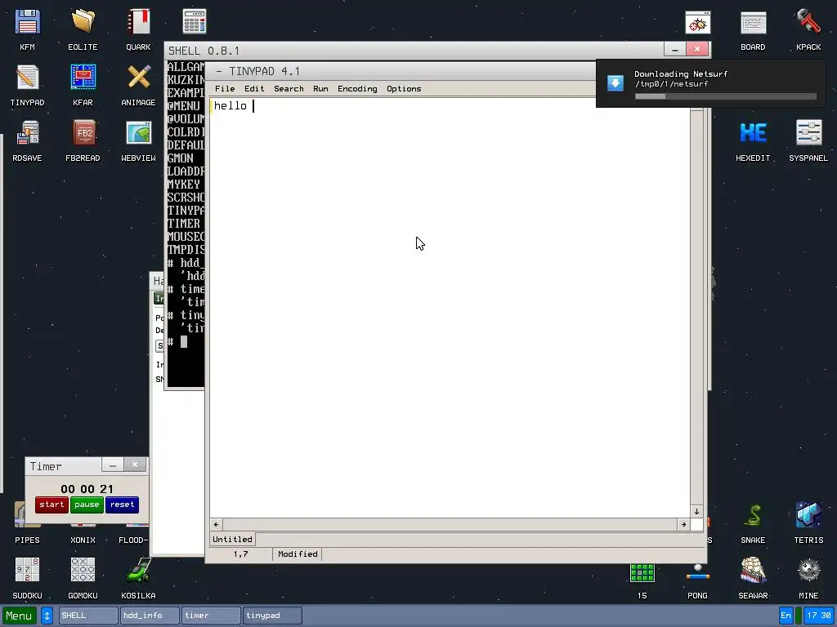Open the KFM file manager icon
Viewport: 837px width, 627px height.
click(x=27, y=29)
